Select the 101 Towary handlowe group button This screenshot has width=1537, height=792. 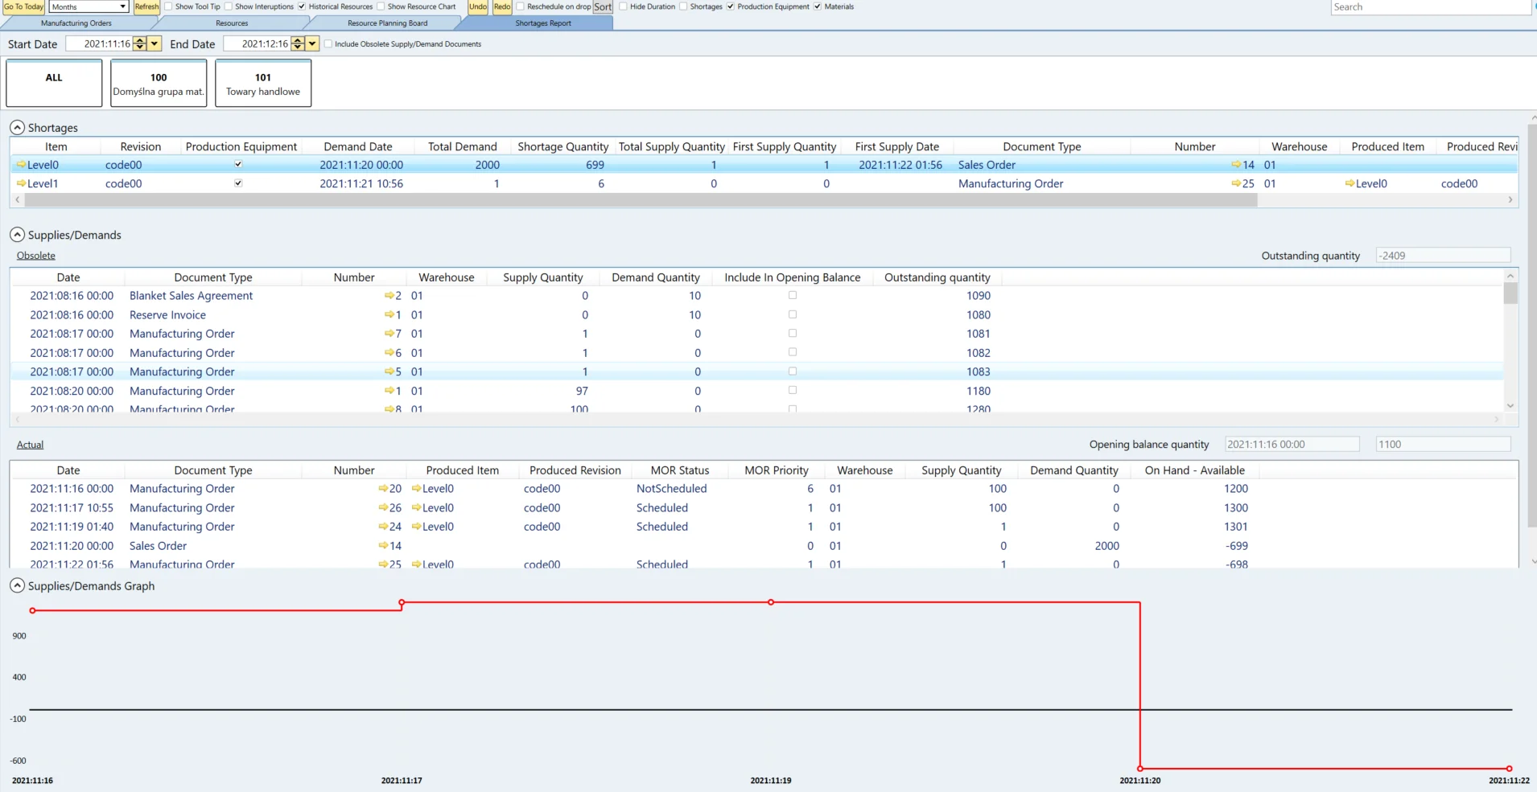[263, 84]
